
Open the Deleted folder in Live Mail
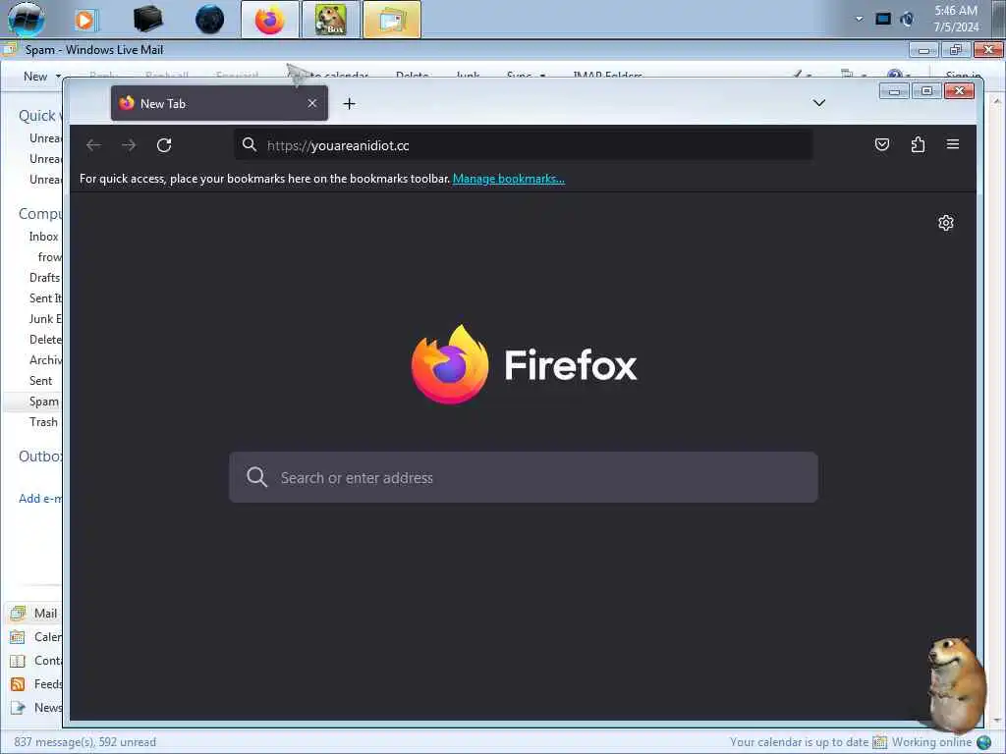pos(45,339)
